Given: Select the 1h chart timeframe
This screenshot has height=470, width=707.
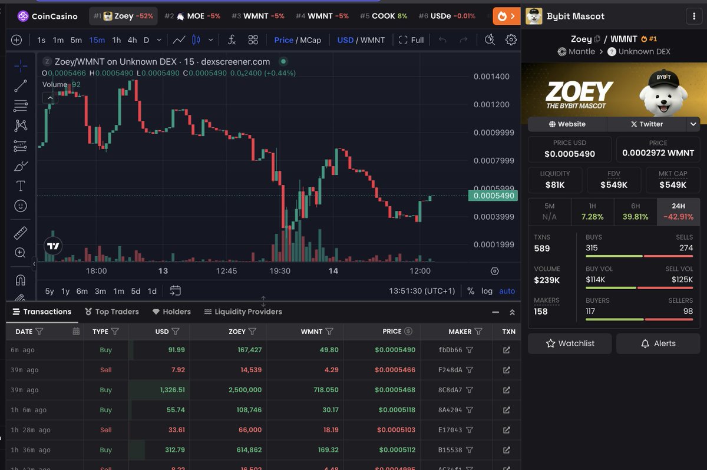Looking at the screenshot, I should tap(116, 40).
